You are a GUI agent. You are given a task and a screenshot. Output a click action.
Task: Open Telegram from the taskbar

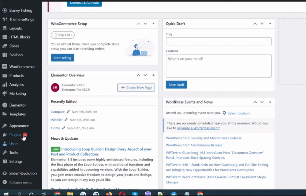(174, 194)
